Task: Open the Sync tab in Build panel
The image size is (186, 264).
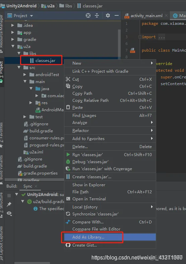Action: pos(28,186)
